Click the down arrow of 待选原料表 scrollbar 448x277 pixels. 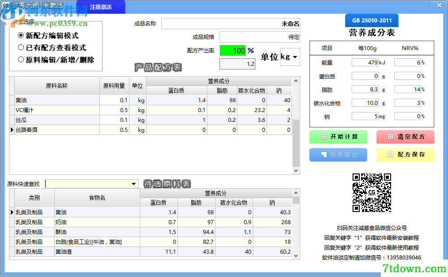(296, 256)
